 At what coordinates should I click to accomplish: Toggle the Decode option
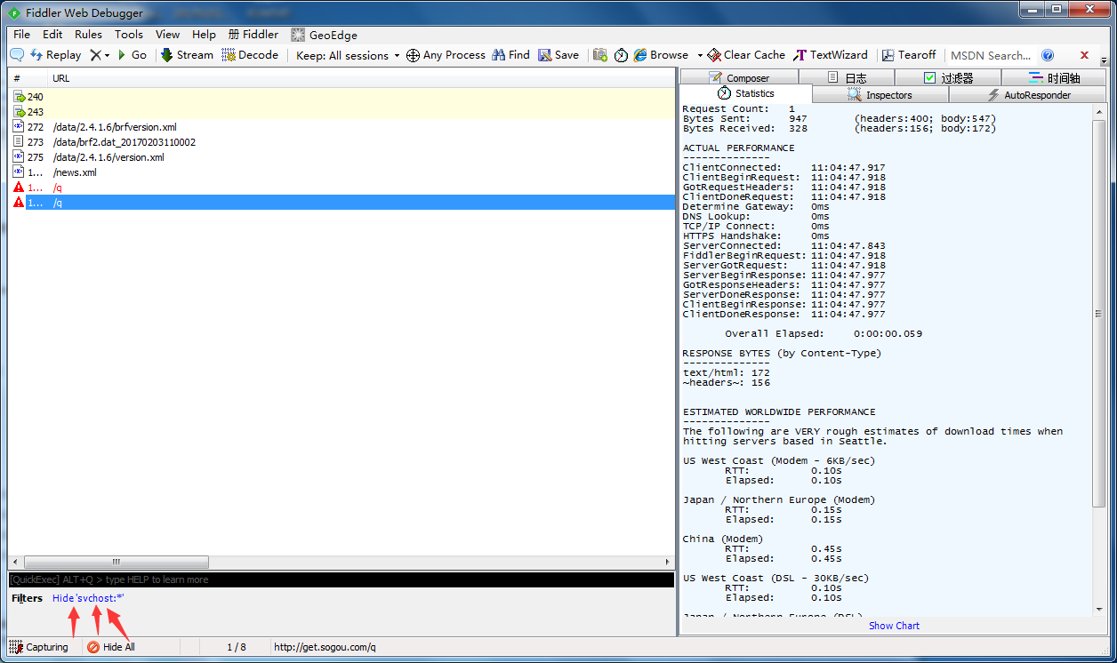[250, 55]
